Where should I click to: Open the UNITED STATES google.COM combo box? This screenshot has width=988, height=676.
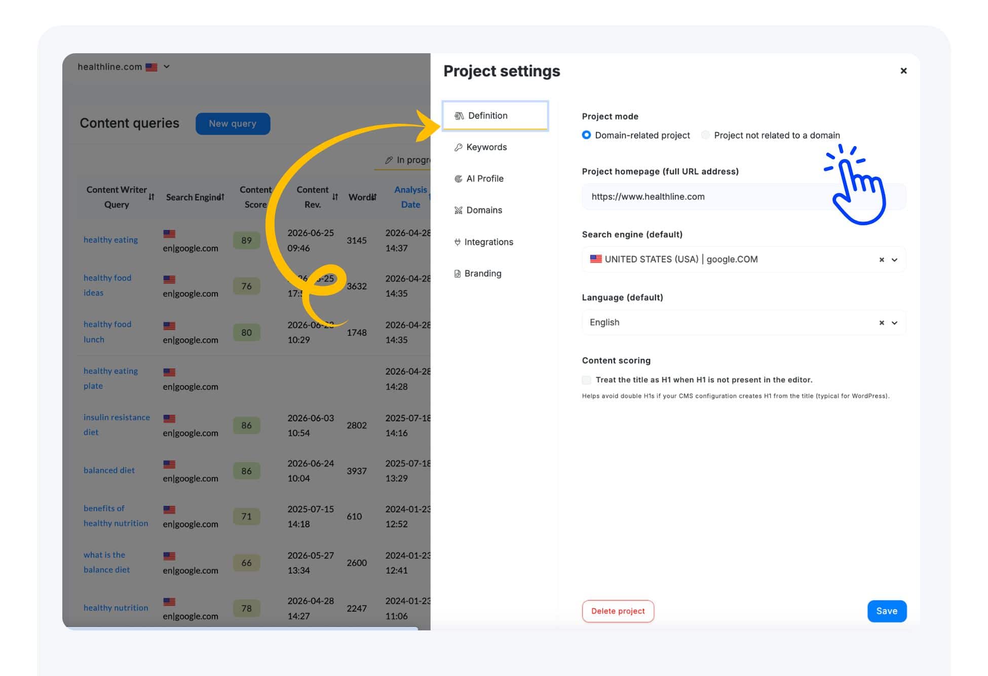coord(744,259)
